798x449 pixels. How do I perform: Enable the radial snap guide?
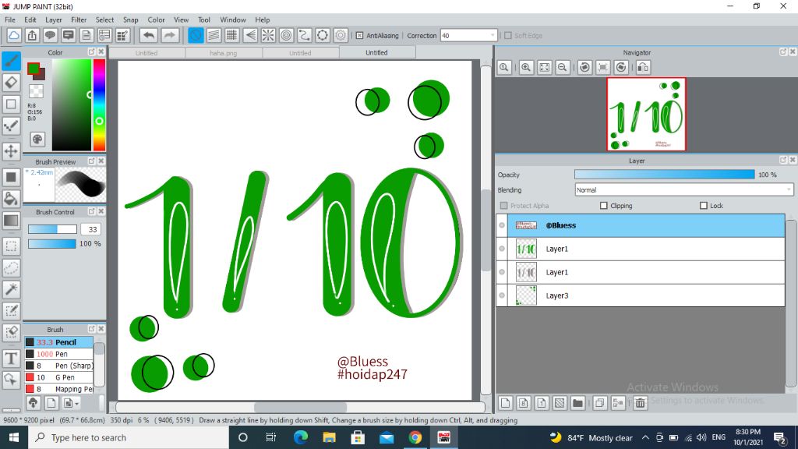pos(268,35)
